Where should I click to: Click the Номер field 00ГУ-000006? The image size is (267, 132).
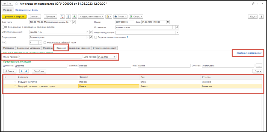click(125, 22)
